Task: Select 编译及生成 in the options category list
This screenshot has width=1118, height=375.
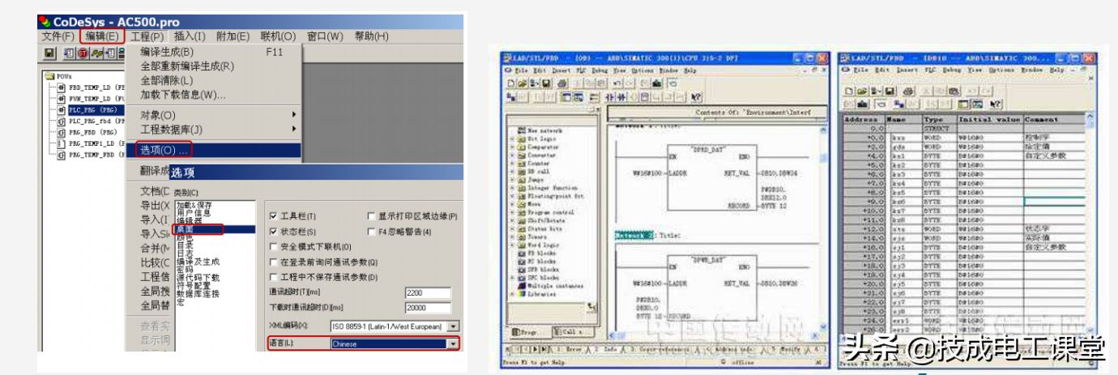Action: pos(198,262)
